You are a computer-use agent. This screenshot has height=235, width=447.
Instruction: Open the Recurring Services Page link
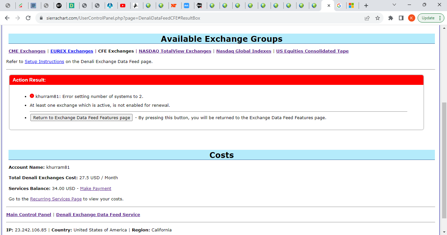56,199
